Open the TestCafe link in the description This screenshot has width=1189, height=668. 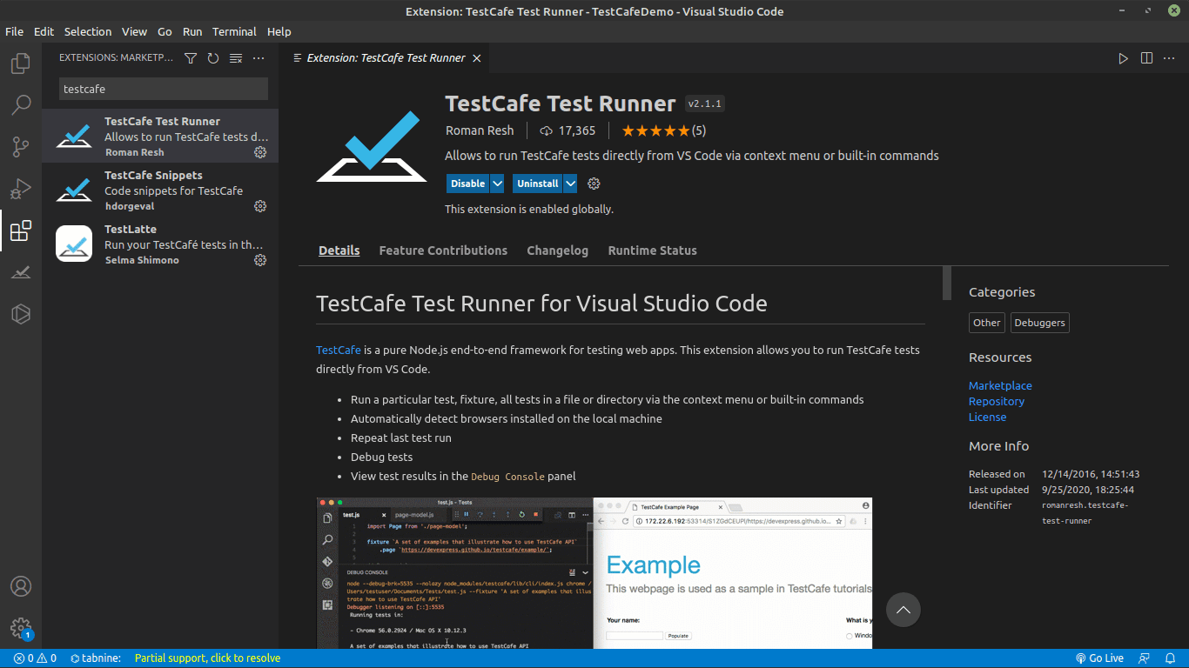click(338, 350)
